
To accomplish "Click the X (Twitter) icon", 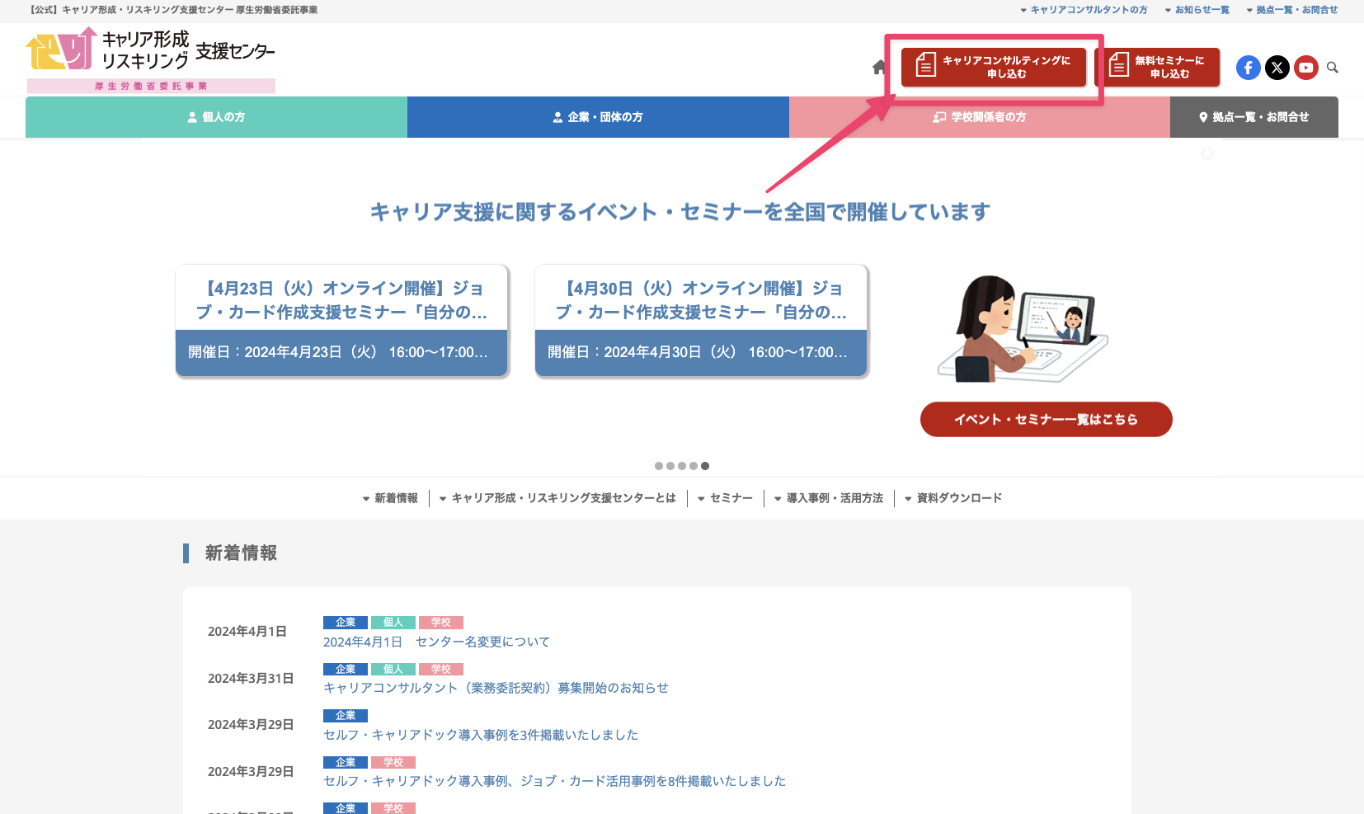I will coord(1277,68).
